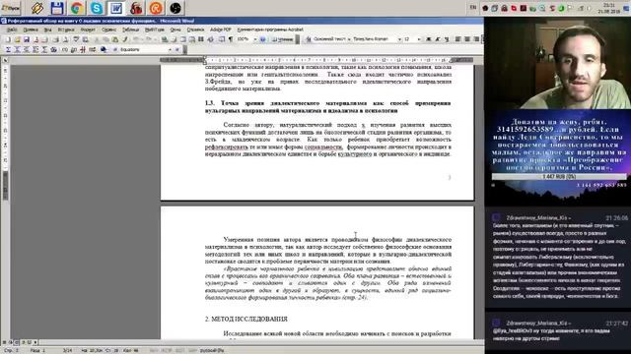631x354 pixels.
Task: Open the Сервис menu
Action: click(109, 29)
